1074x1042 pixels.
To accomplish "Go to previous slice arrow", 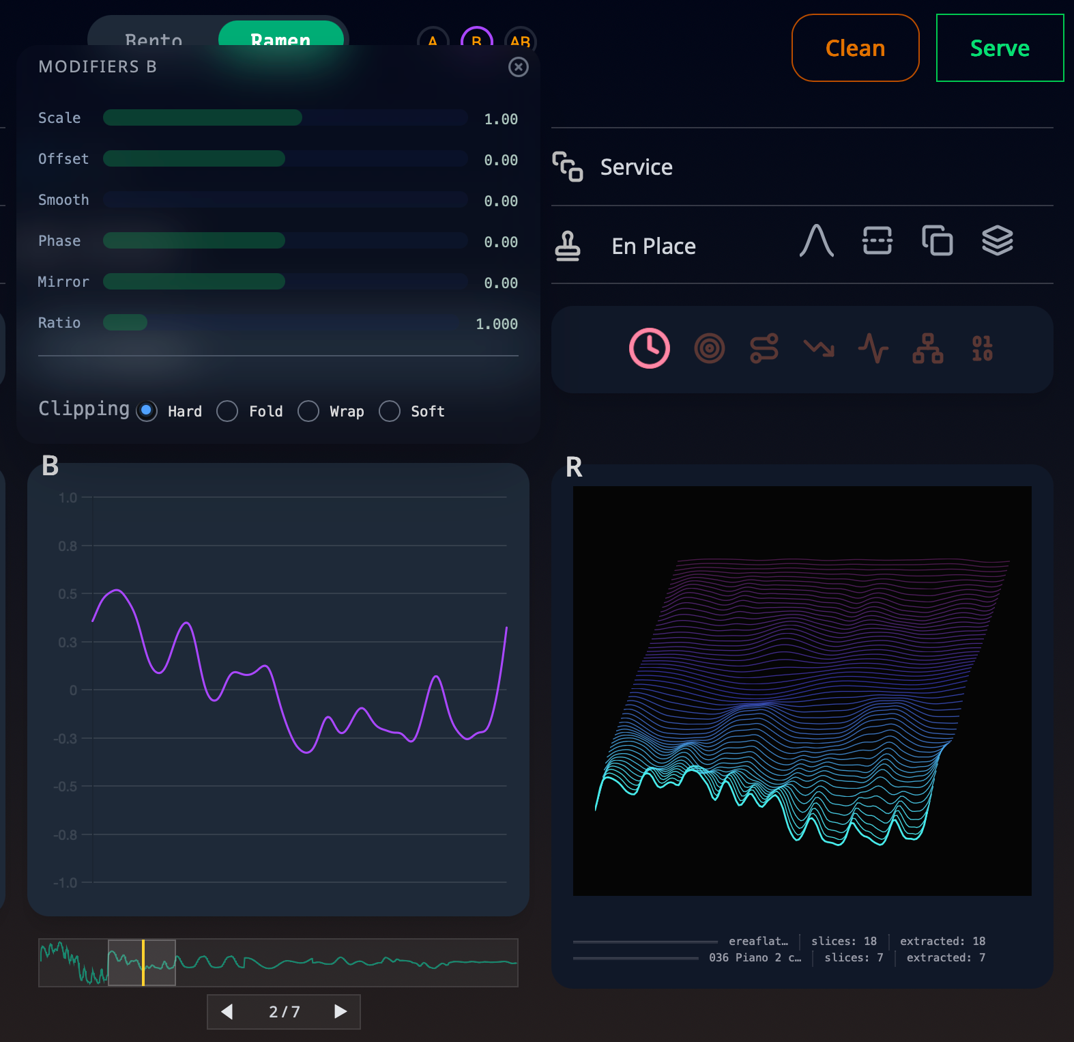I will coord(227,1011).
